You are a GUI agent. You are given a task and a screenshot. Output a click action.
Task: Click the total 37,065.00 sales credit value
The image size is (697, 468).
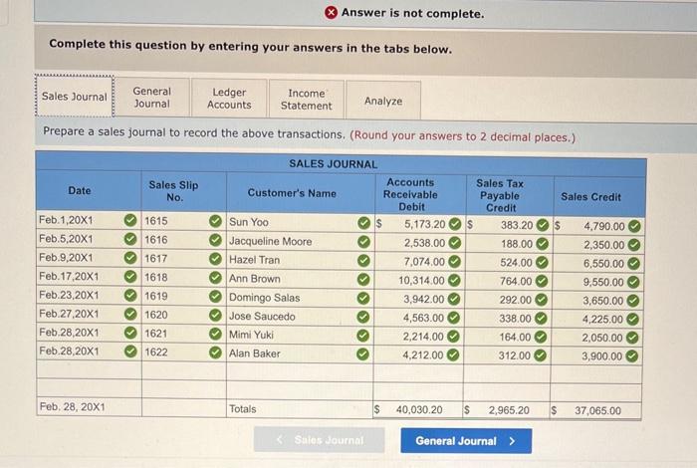click(x=597, y=410)
